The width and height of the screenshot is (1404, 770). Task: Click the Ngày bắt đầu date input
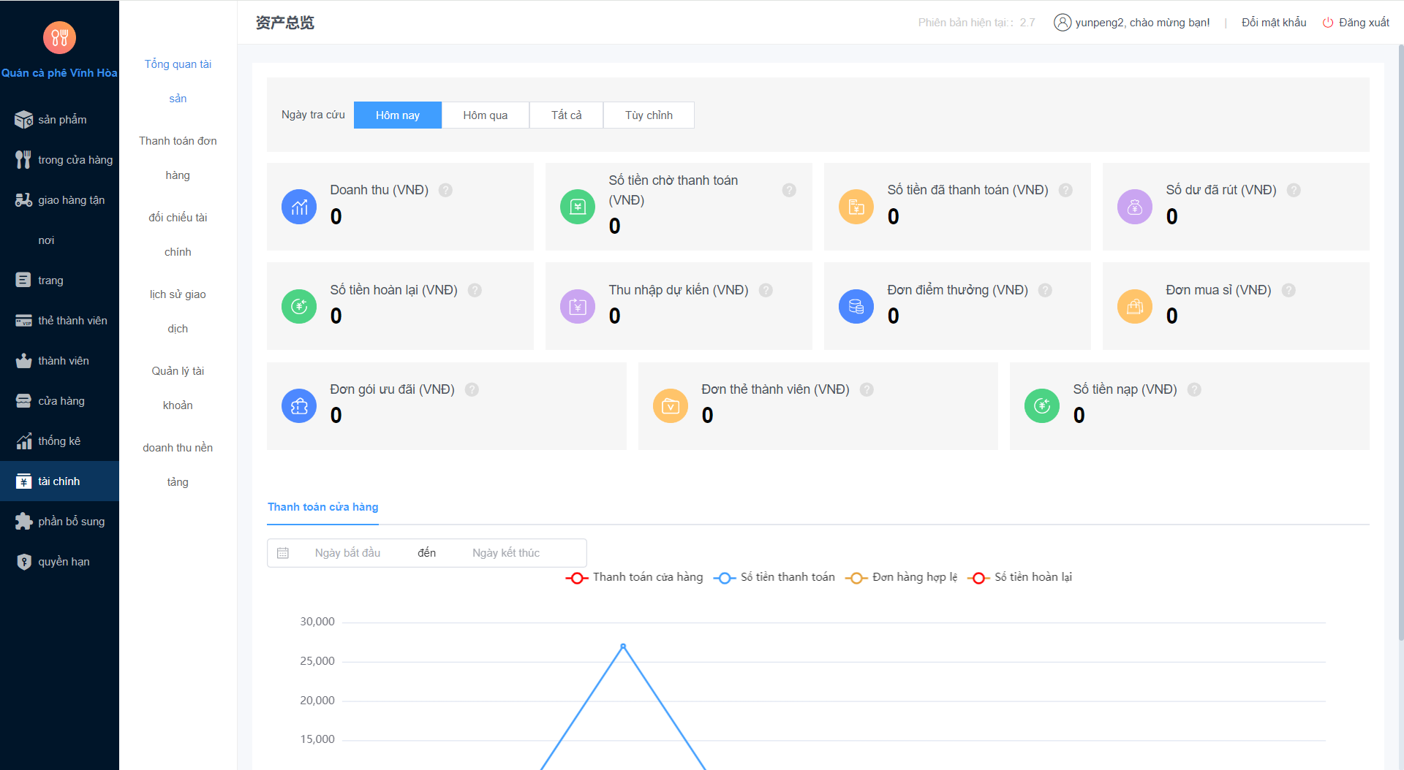tap(347, 553)
